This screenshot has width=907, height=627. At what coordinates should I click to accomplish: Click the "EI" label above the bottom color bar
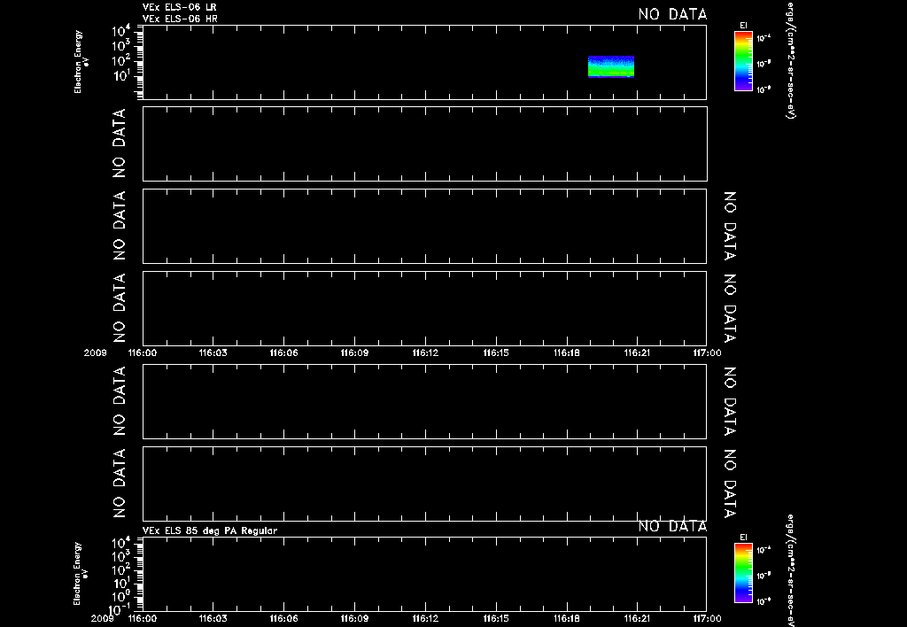pos(743,538)
